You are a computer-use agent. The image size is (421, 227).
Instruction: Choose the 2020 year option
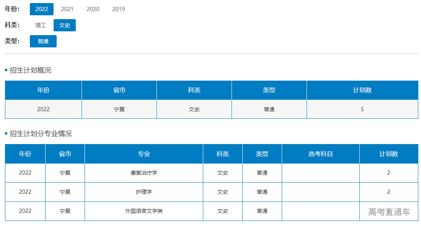pyautogui.click(x=93, y=9)
